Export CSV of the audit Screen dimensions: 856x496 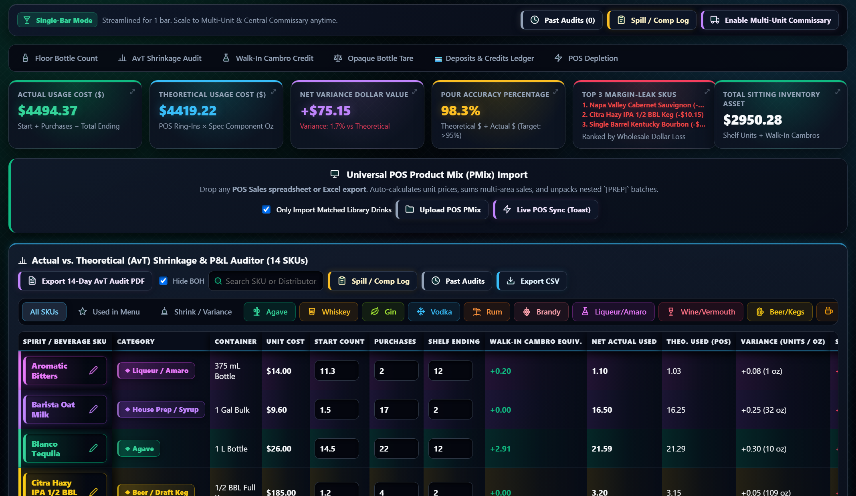(x=532, y=281)
